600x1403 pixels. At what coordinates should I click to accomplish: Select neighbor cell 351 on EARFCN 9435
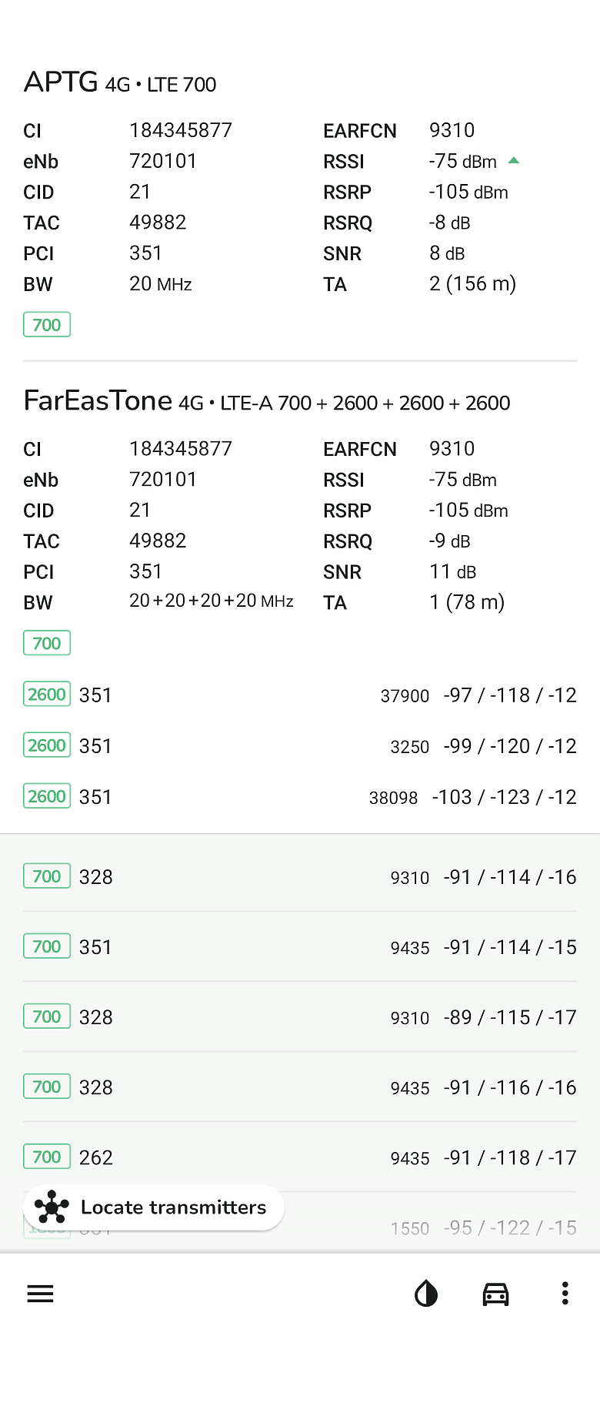click(300, 947)
